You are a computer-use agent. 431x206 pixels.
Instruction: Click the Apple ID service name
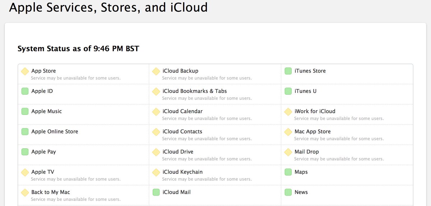[42, 91]
